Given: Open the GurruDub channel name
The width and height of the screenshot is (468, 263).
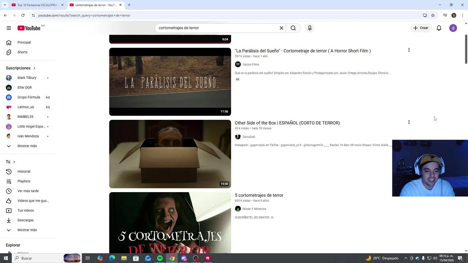Looking at the screenshot, I should (249, 137).
